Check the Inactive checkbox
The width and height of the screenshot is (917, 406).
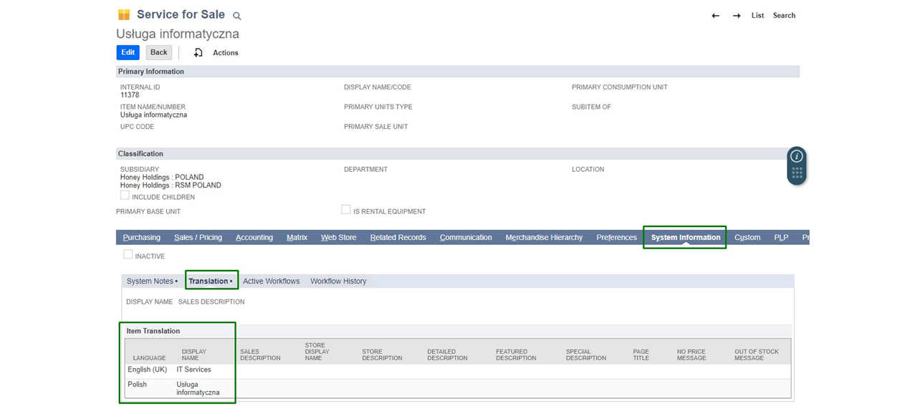(128, 255)
